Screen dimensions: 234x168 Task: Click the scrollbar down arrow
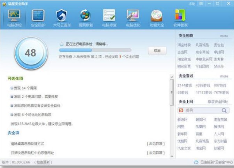(172, 156)
